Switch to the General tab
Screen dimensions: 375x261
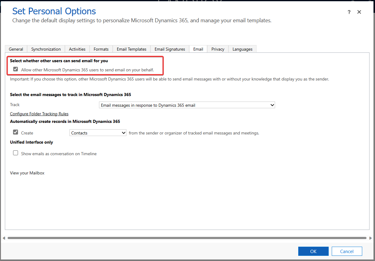click(16, 49)
